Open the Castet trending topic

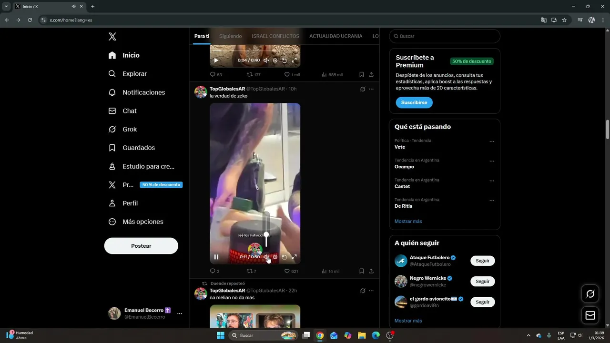coord(402,187)
